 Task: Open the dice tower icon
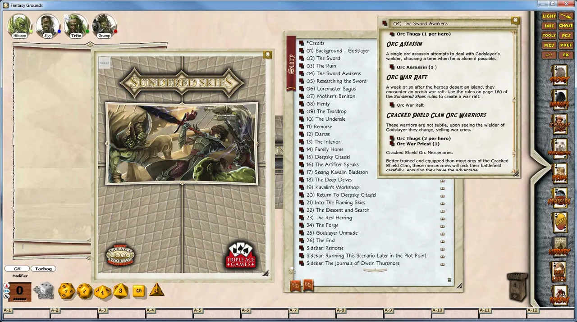517,286
